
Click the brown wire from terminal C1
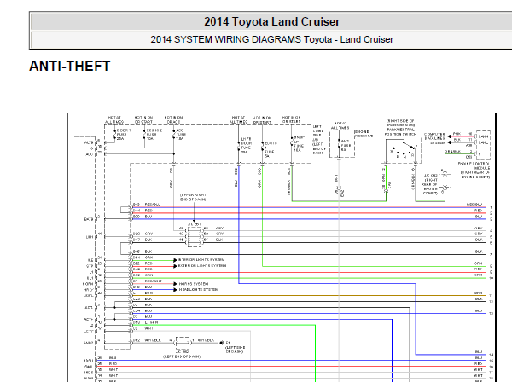click(x=309, y=296)
